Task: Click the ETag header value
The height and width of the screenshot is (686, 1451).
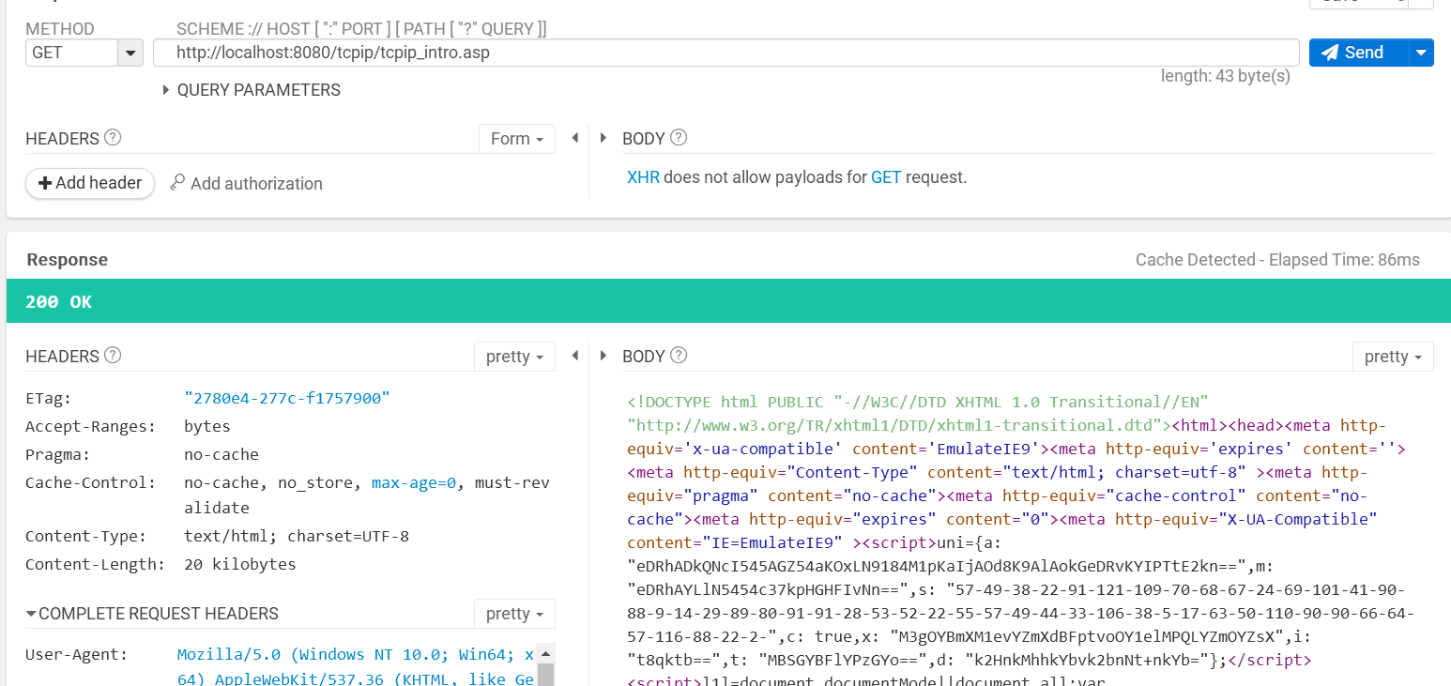Action: [x=286, y=399]
